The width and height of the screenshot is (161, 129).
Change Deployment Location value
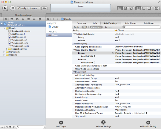(117, 91)
